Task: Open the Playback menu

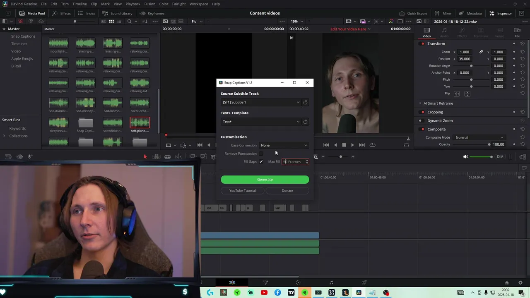Action: click(133, 4)
